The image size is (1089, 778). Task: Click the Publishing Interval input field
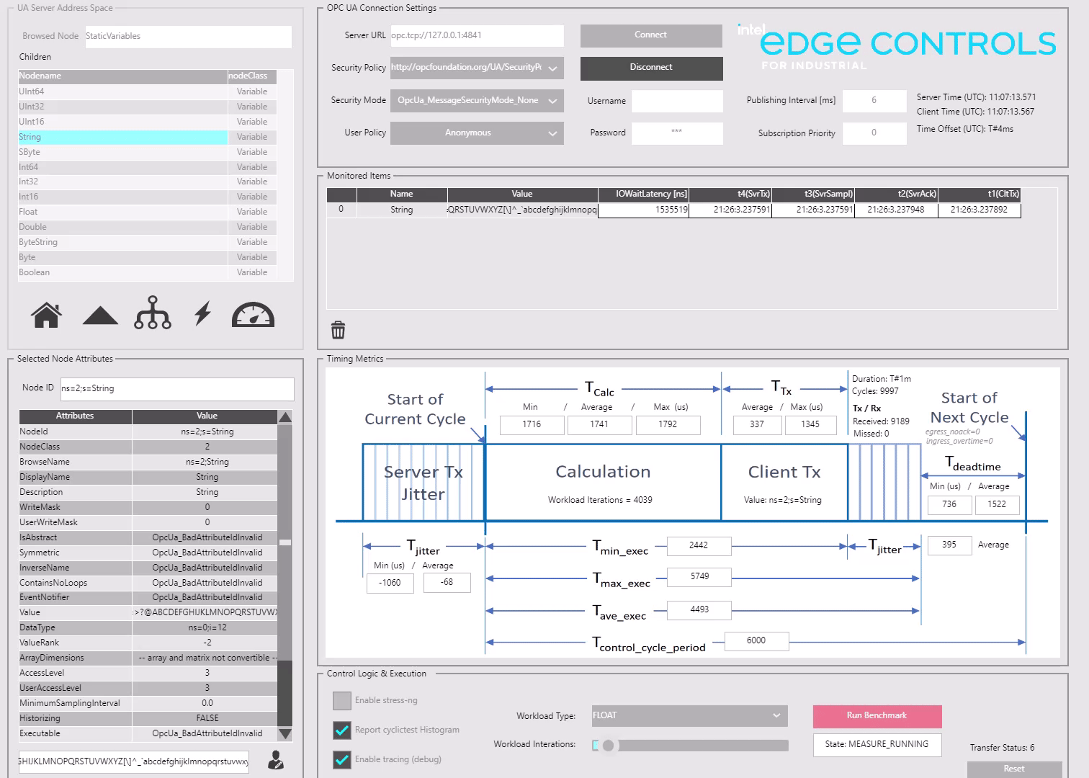(x=874, y=101)
